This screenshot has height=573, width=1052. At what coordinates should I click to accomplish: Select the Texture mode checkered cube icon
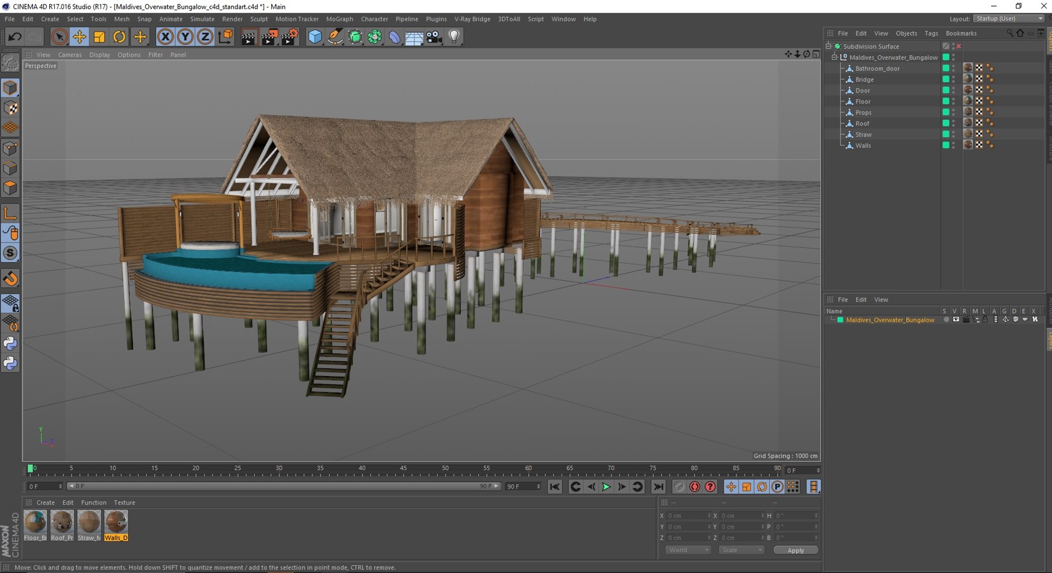click(x=10, y=108)
